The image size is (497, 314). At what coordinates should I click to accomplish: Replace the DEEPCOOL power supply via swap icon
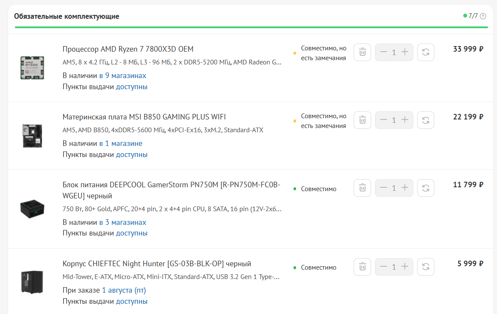point(426,188)
